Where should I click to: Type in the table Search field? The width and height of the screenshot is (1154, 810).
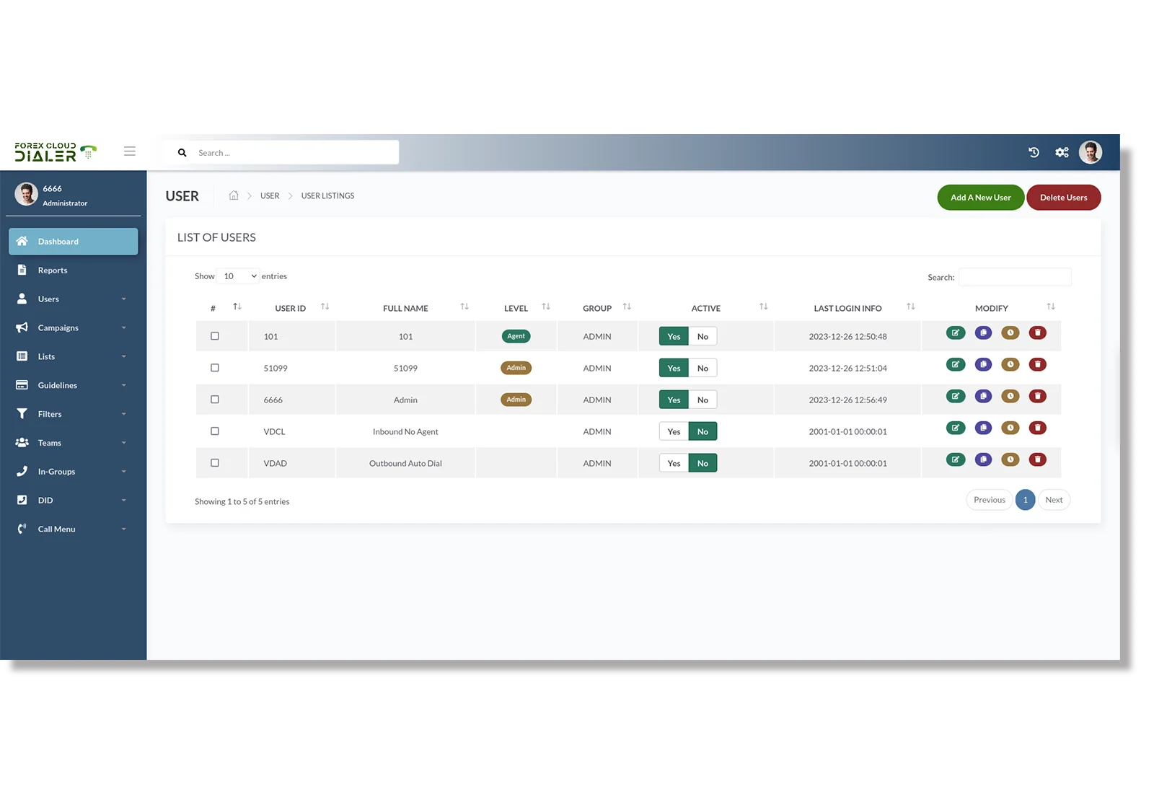pos(1014,276)
